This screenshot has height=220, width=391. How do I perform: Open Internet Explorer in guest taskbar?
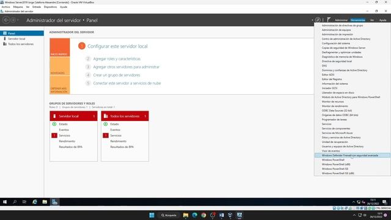click(35, 202)
